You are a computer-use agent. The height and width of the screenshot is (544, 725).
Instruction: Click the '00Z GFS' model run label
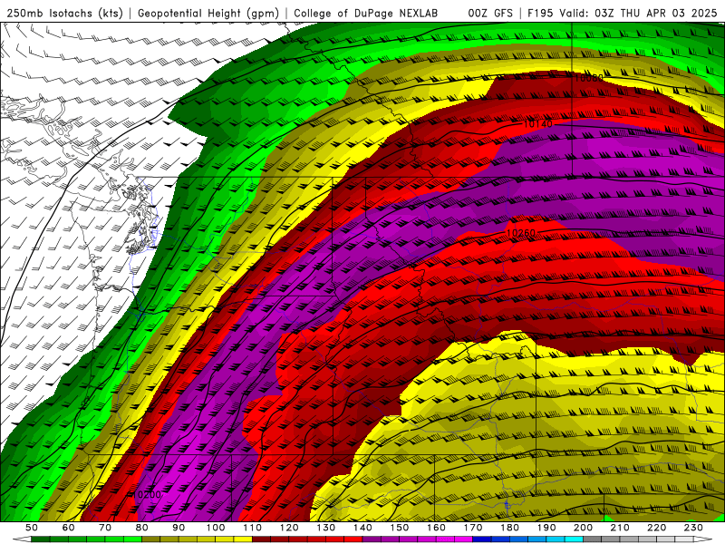(490, 13)
